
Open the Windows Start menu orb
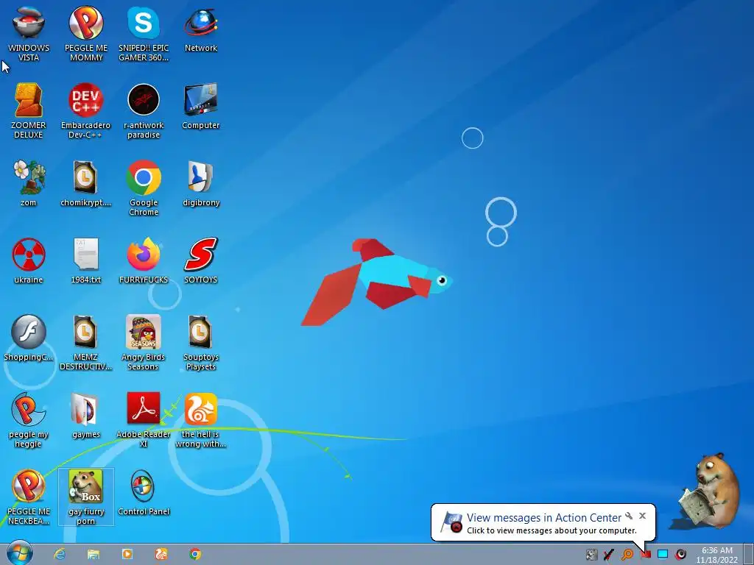point(20,553)
